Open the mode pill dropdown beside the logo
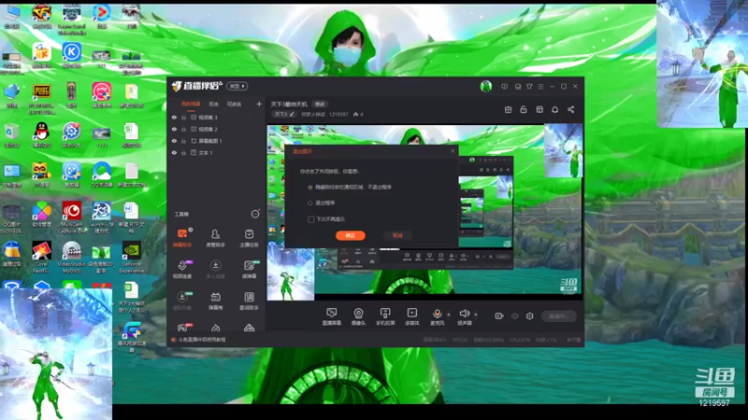Viewport: 748px width, 420px height. click(x=237, y=86)
